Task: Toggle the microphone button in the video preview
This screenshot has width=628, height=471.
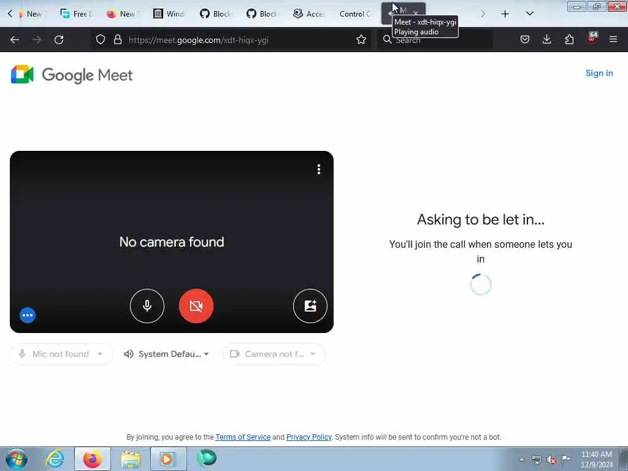Action: pyautogui.click(x=147, y=306)
